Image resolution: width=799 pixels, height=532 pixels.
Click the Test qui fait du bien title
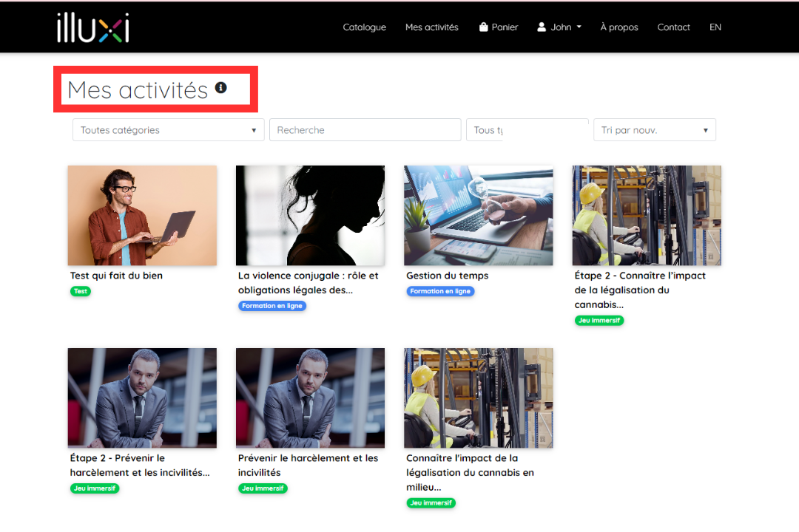point(116,276)
